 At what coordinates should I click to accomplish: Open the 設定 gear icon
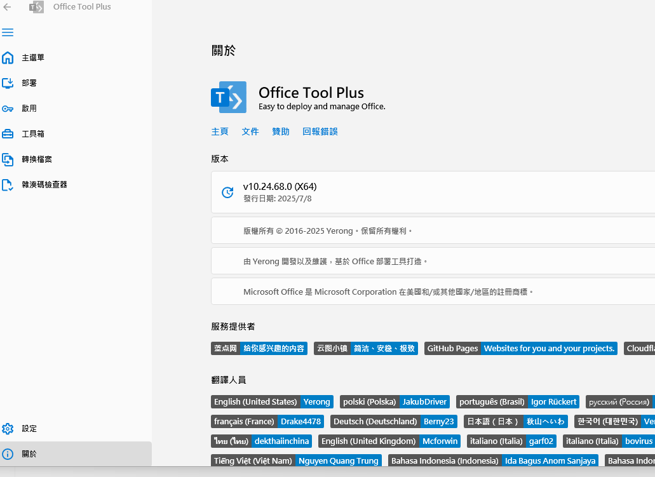tap(8, 429)
